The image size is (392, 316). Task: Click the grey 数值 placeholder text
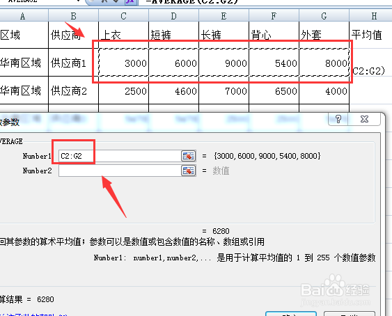coord(221,171)
